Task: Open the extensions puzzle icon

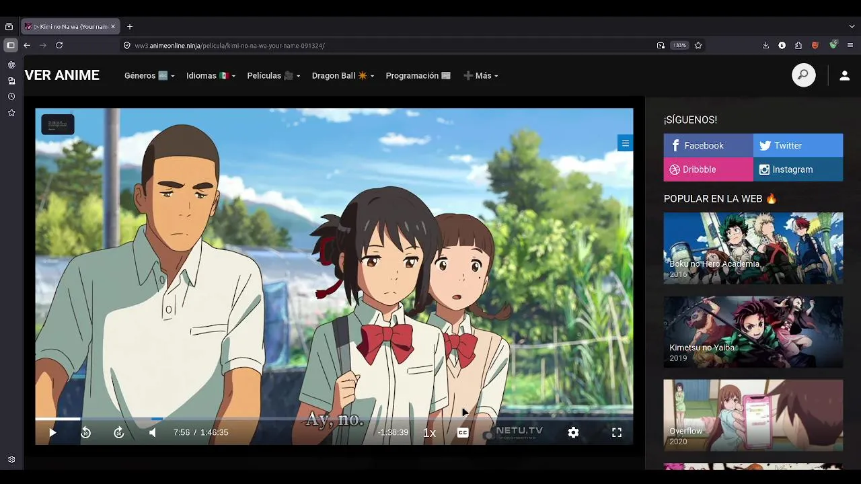Action: point(798,45)
